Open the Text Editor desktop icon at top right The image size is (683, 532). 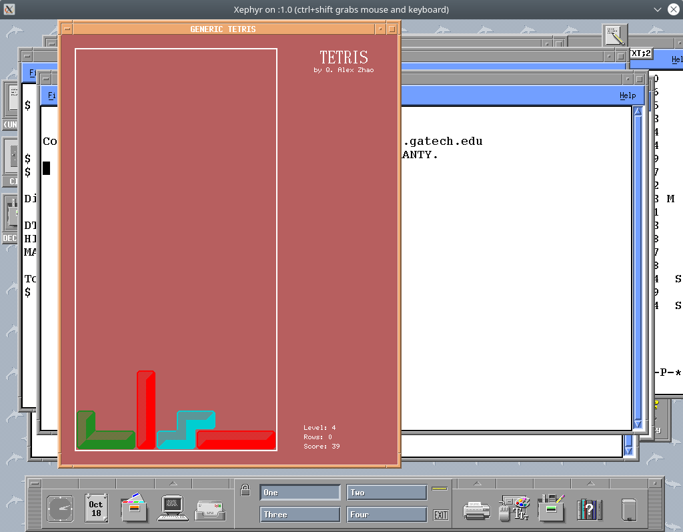(614, 35)
